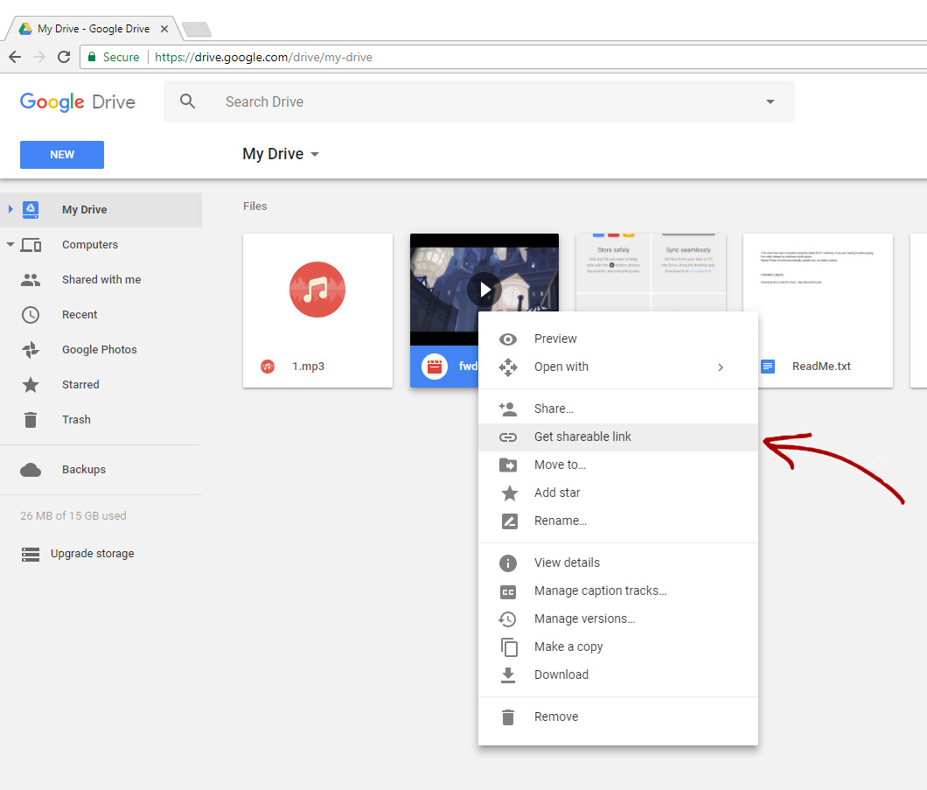Click the Backups cloud icon

[x=31, y=470]
